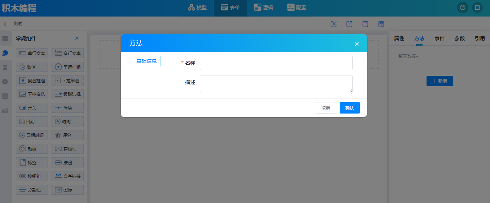The width and height of the screenshot is (490, 203).
Task: Select the 开关 switch component
Action: (x=32, y=108)
